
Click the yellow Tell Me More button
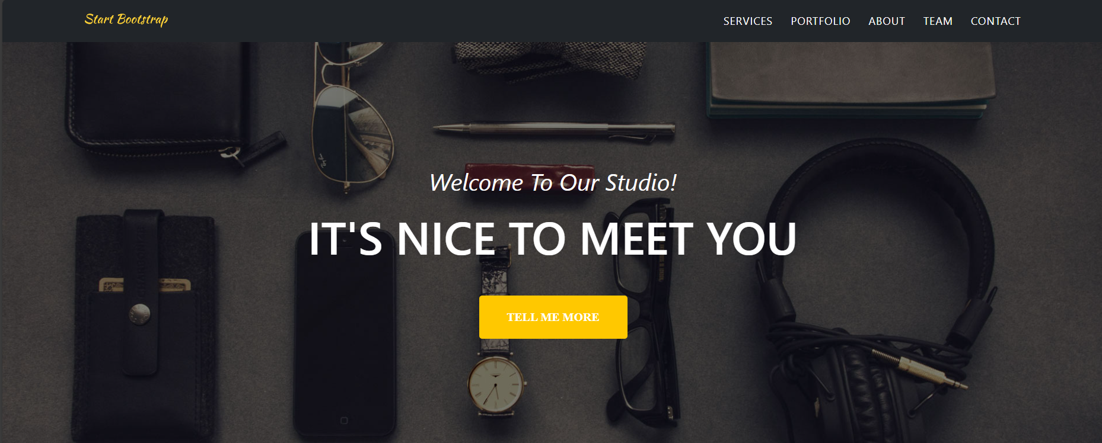click(x=553, y=317)
